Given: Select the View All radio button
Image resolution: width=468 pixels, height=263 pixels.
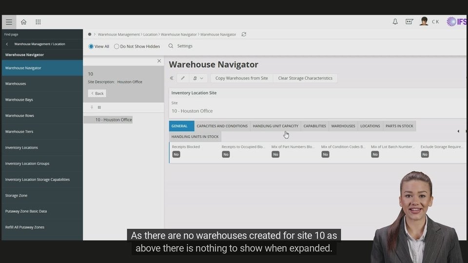Looking at the screenshot, I should click(x=91, y=46).
